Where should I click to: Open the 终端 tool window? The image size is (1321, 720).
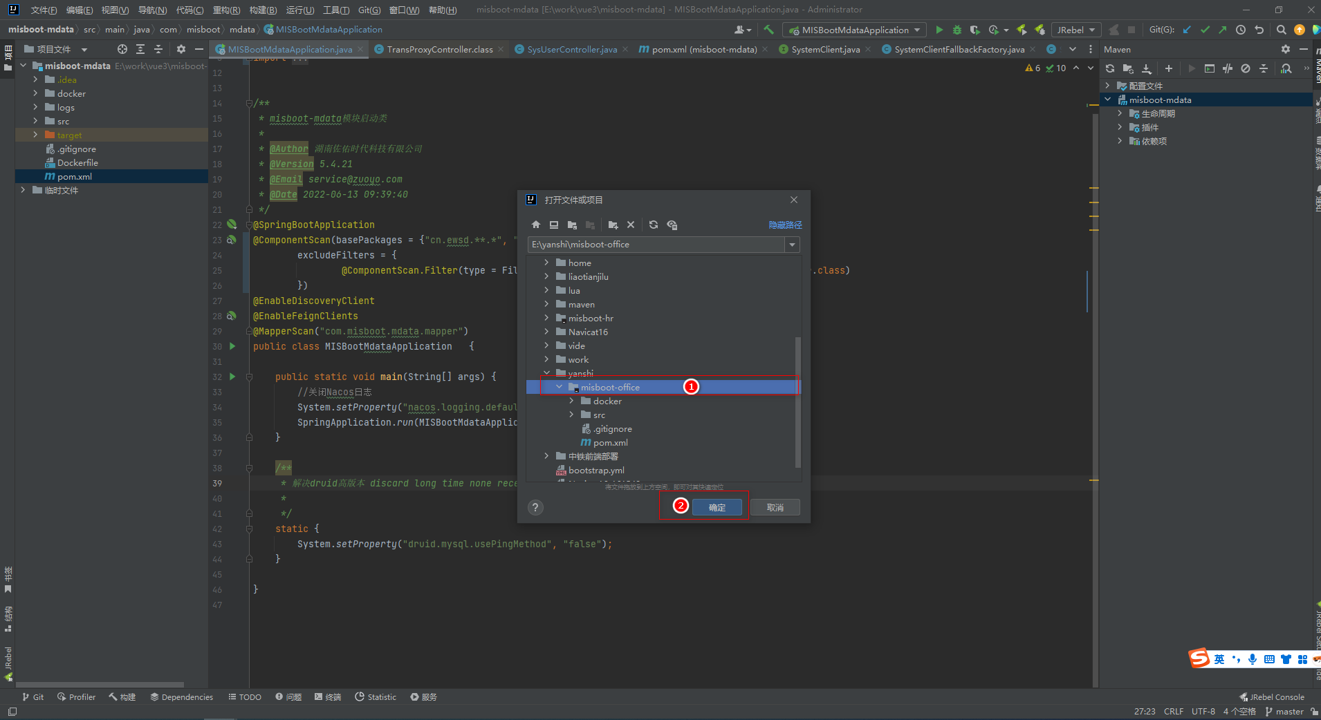click(328, 697)
